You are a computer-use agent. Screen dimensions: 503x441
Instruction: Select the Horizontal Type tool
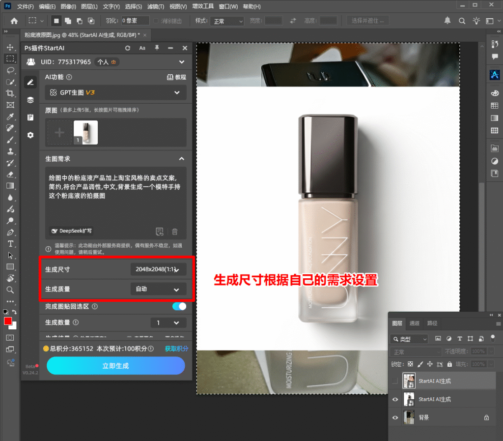tap(10, 244)
